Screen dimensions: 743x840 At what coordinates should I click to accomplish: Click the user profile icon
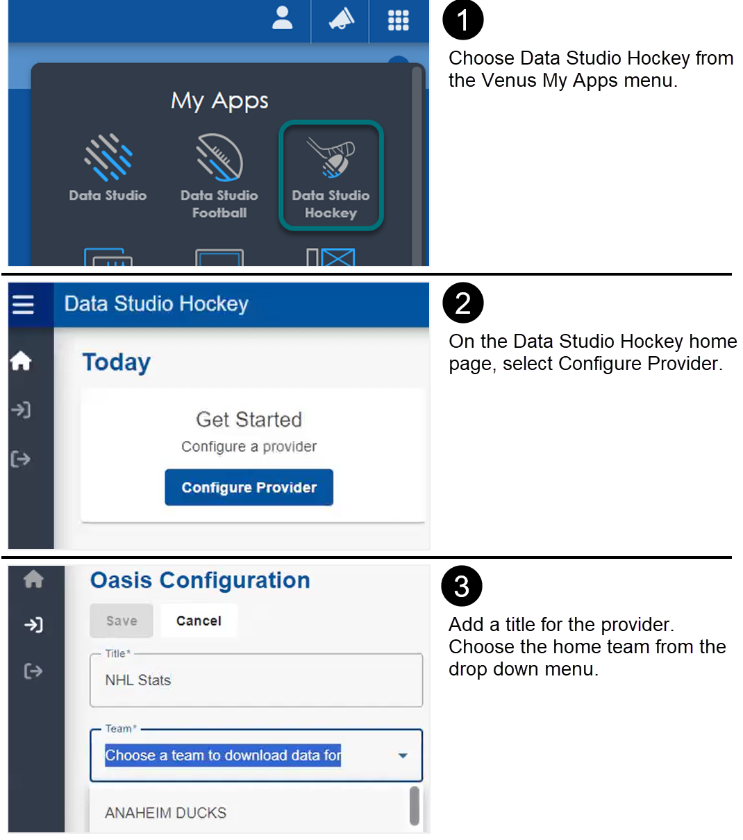[x=282, y=19]
